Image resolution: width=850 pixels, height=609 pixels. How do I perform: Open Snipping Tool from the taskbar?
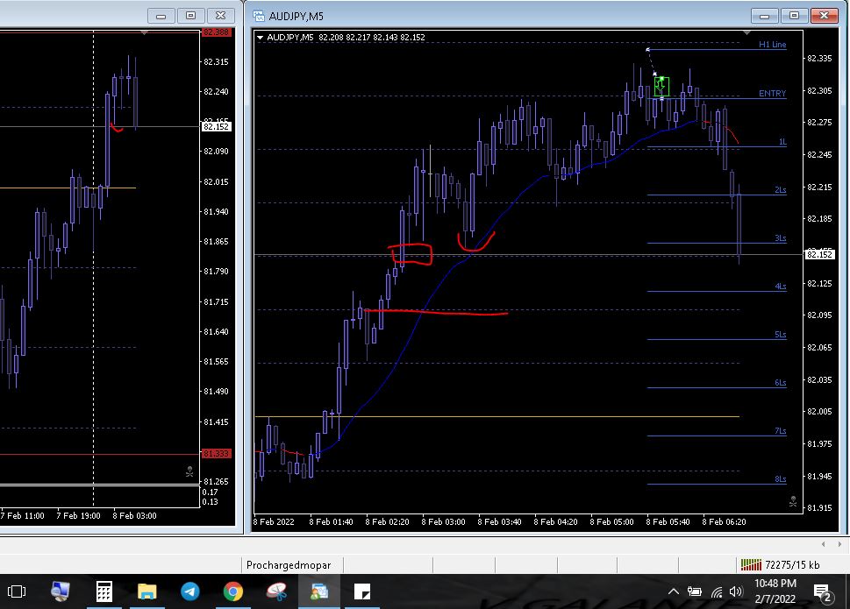[x=275, y=591]
